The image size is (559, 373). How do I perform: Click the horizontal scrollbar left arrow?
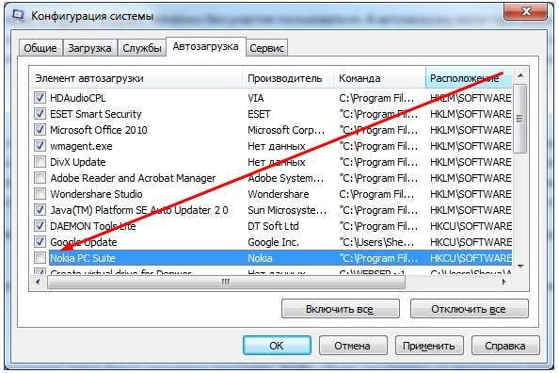[39, 282]
